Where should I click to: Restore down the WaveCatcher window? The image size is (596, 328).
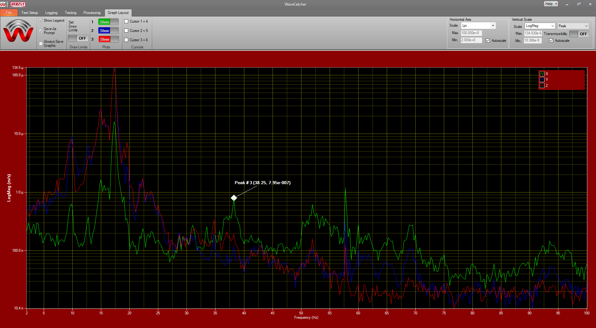coord(579,4)
